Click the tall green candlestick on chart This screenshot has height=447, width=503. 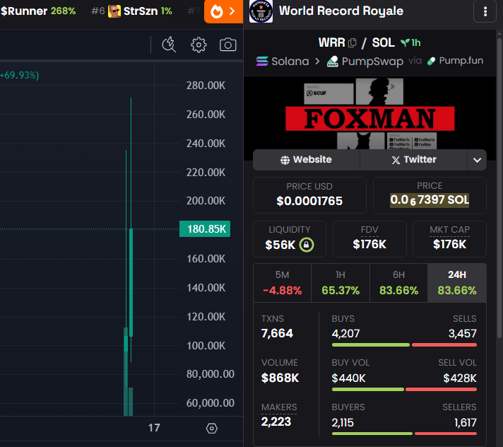tap(131, 282)
